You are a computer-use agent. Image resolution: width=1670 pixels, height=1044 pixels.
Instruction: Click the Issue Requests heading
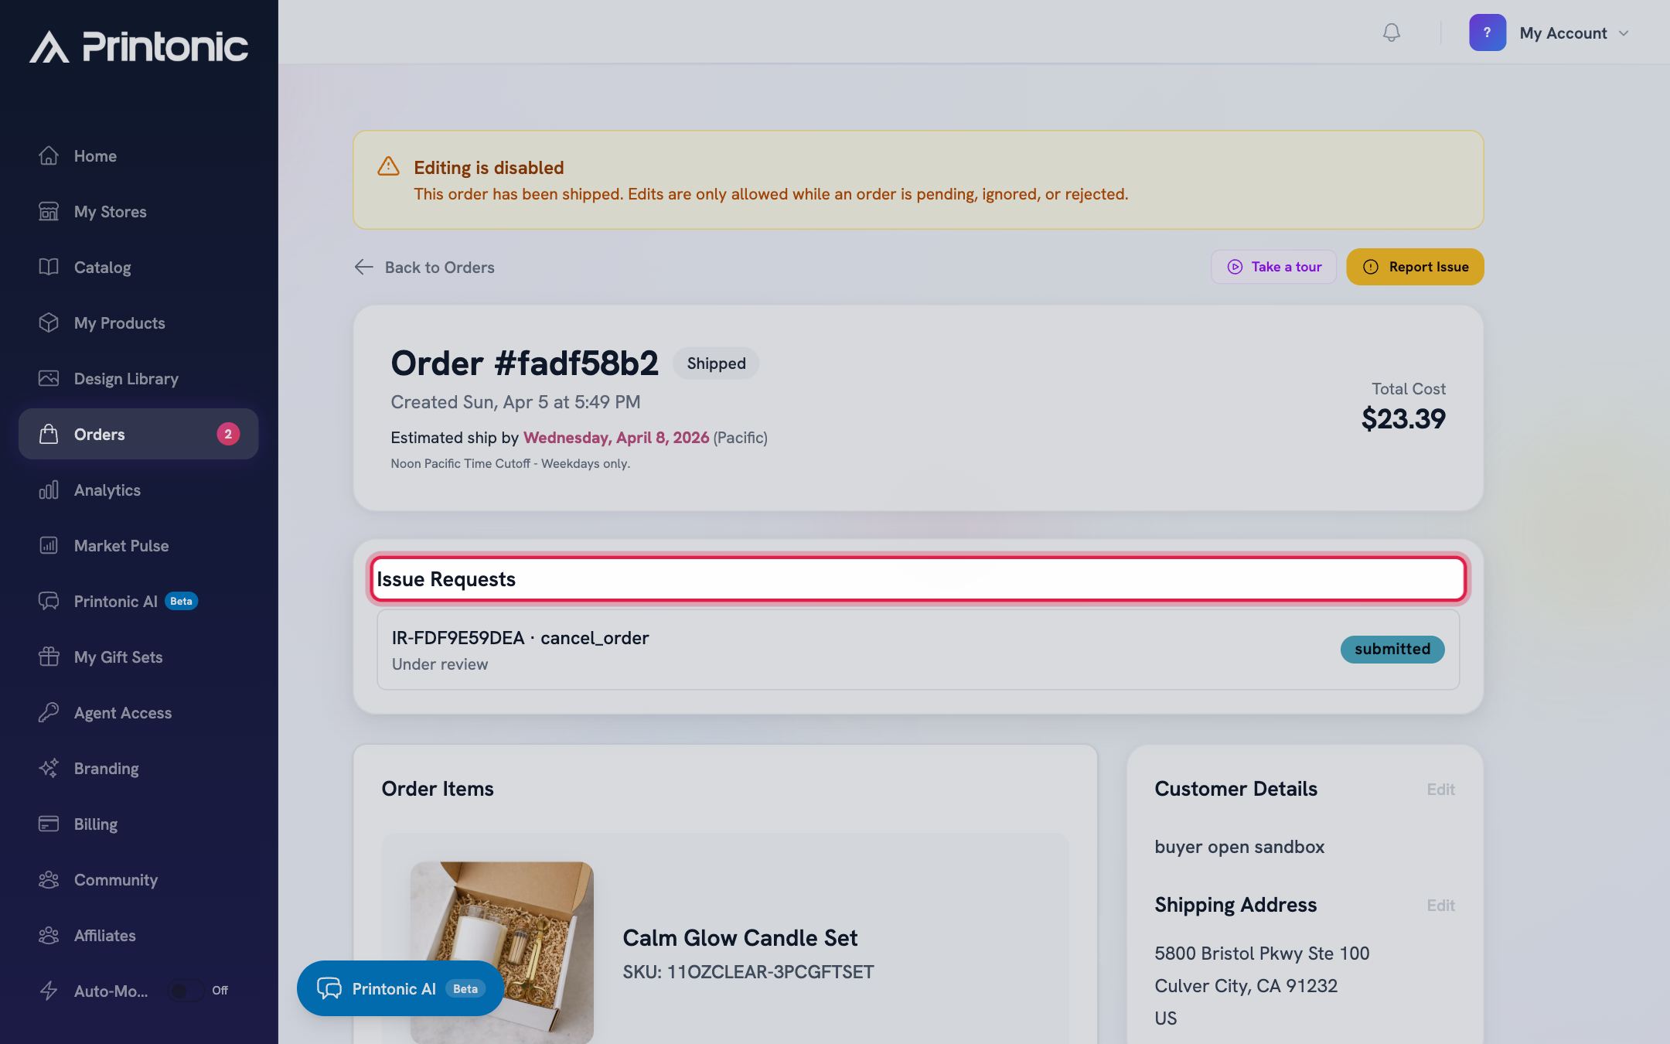[x=445, y=578]
